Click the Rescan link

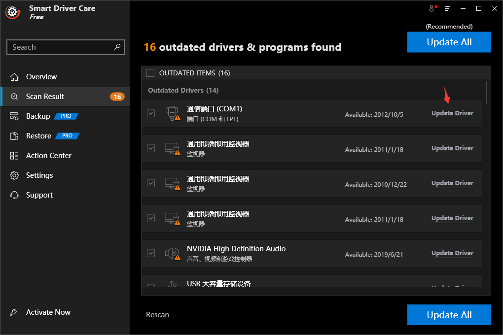[157, 315]
